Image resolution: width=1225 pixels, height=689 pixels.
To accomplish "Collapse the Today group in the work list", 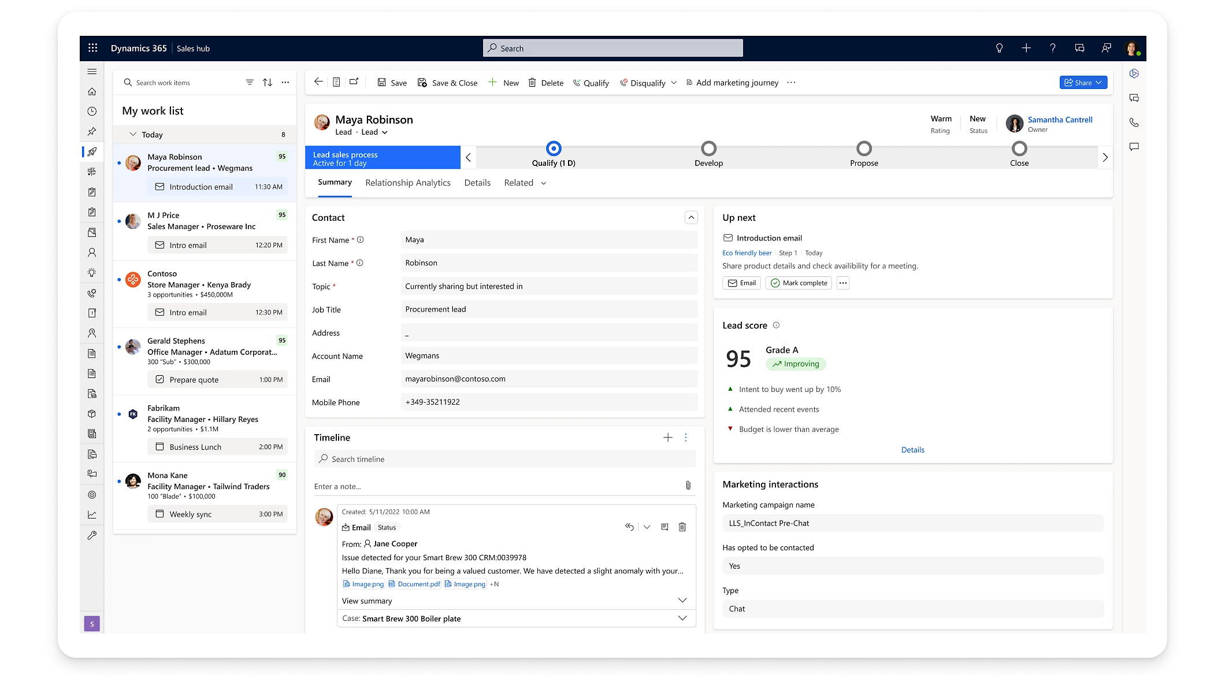I will (133, 134).
